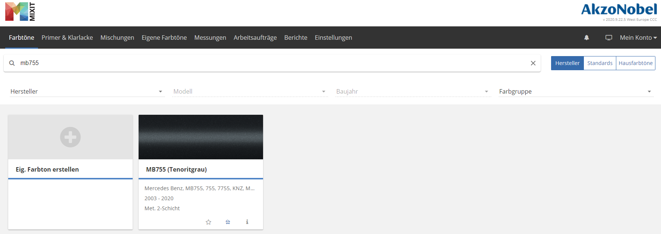Open the Messungen page

(x=210, y=38)
